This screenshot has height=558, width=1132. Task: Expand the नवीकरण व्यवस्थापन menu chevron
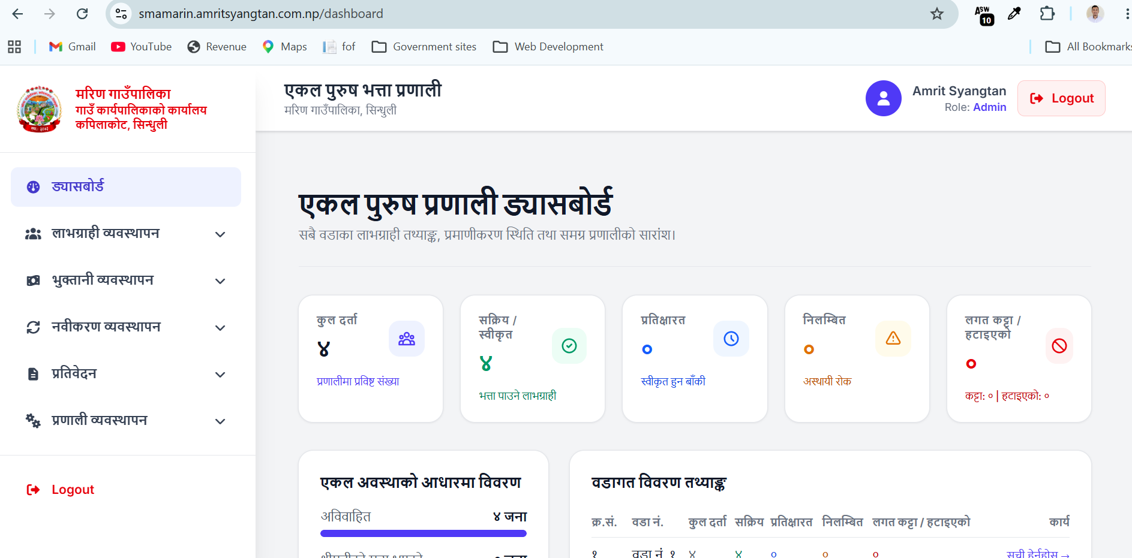pos(220,328)
